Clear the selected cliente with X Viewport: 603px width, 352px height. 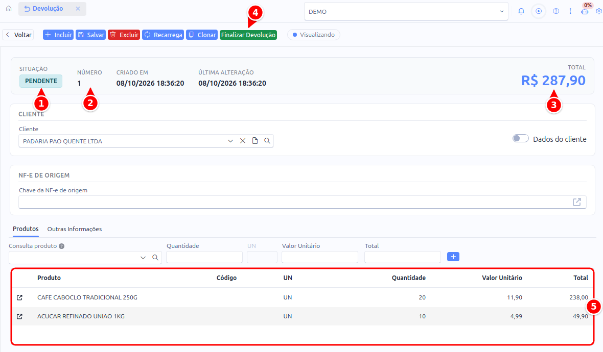click(x=243, y=141)
